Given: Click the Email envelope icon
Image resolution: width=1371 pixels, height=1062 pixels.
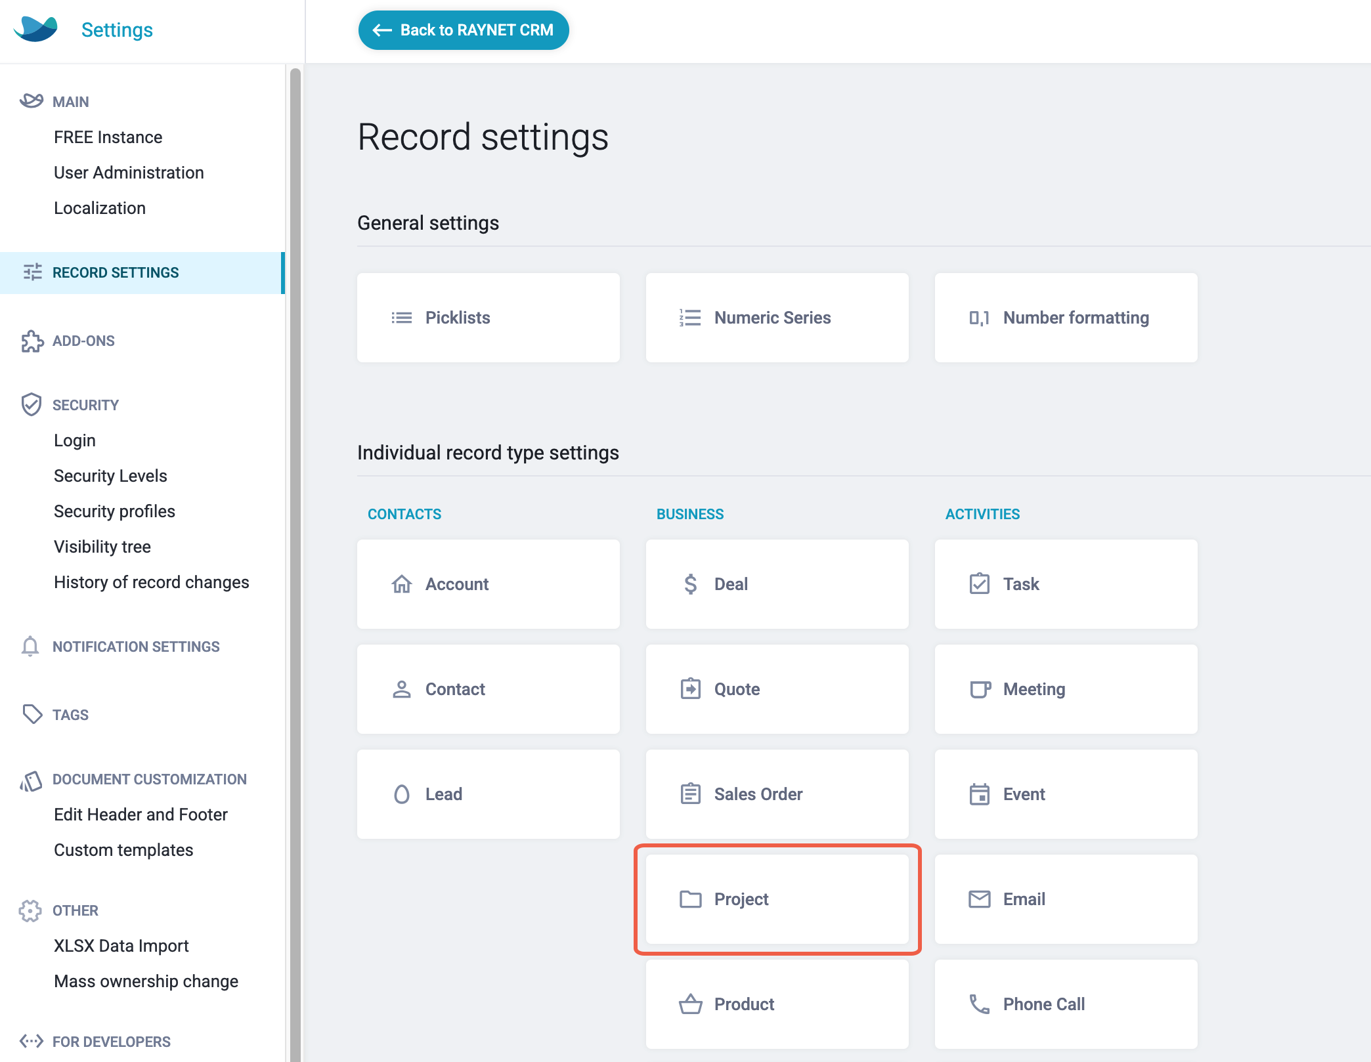Looking at the screenshot, I should point(979,899).
